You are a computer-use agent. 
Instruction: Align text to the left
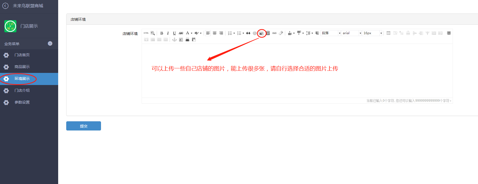208,33
